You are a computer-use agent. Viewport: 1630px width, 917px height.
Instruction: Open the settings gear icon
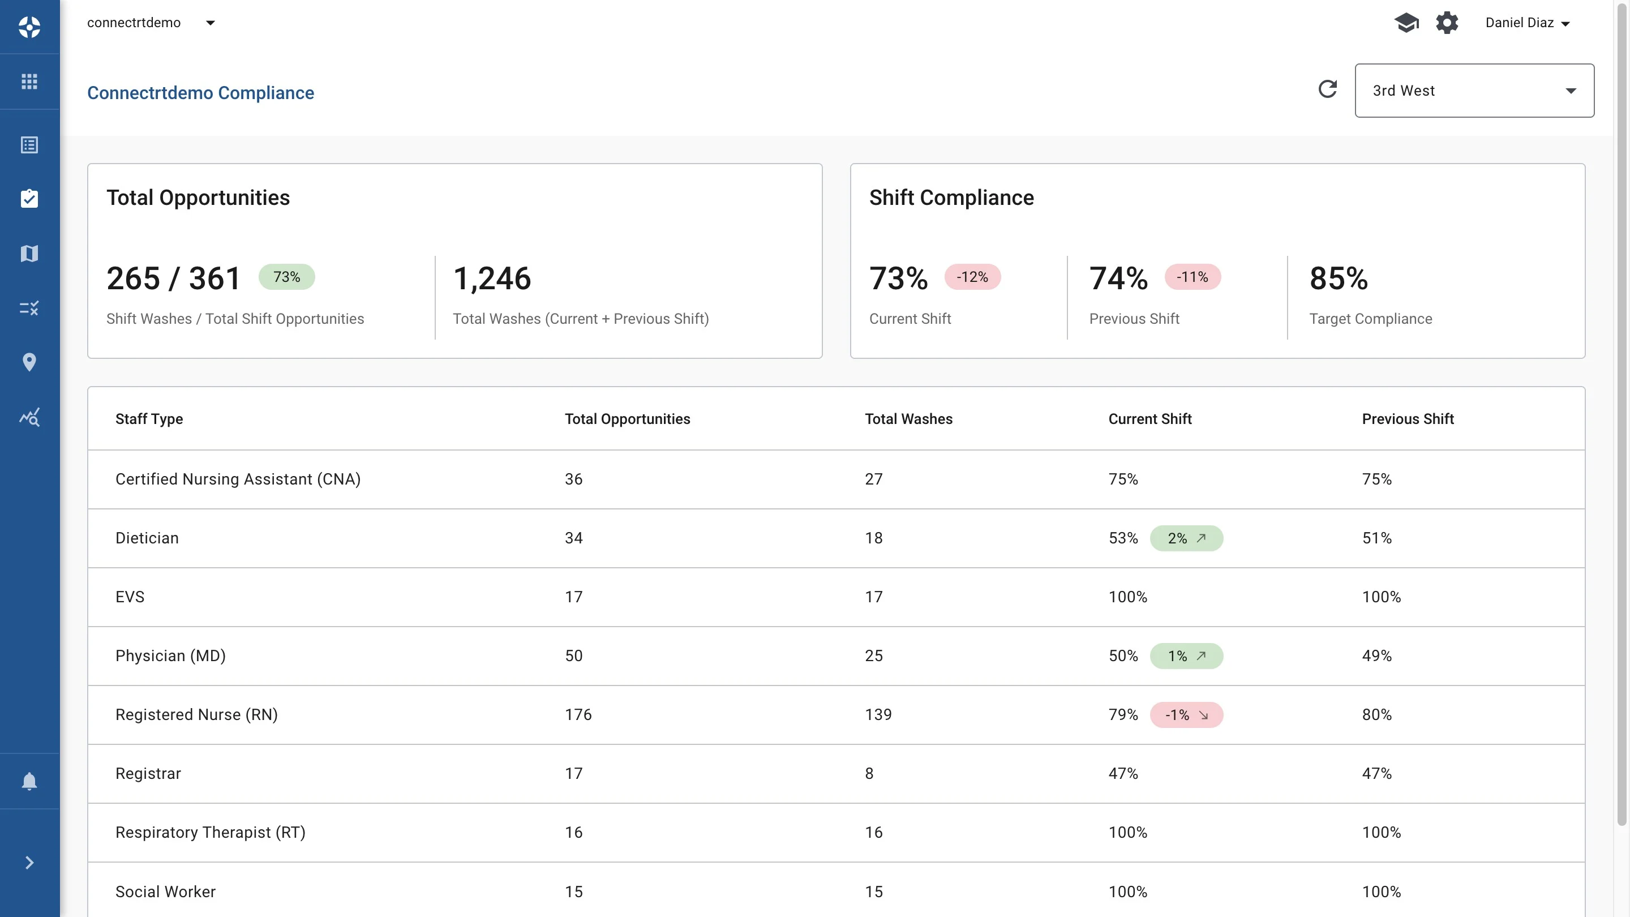(1447, 23)
